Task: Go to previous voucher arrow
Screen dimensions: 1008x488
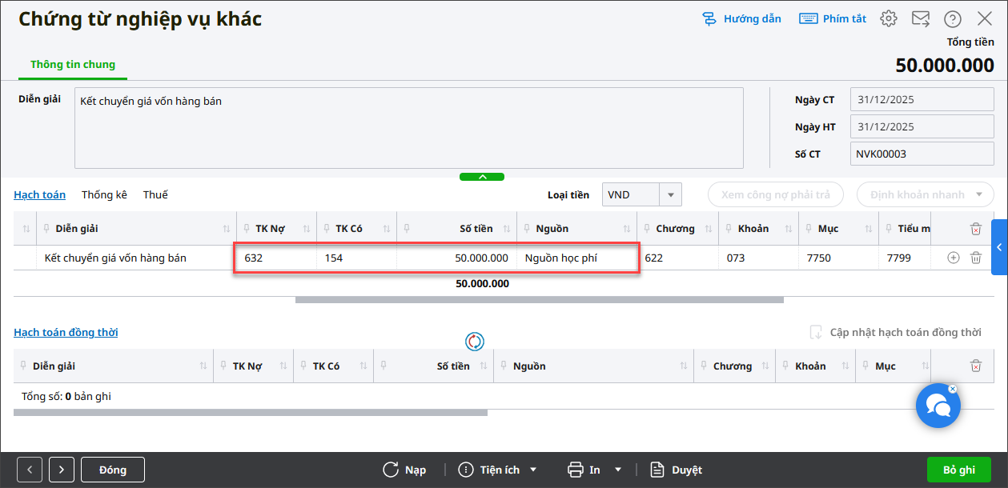Action: pyautogui.click(x=30, y=470)
